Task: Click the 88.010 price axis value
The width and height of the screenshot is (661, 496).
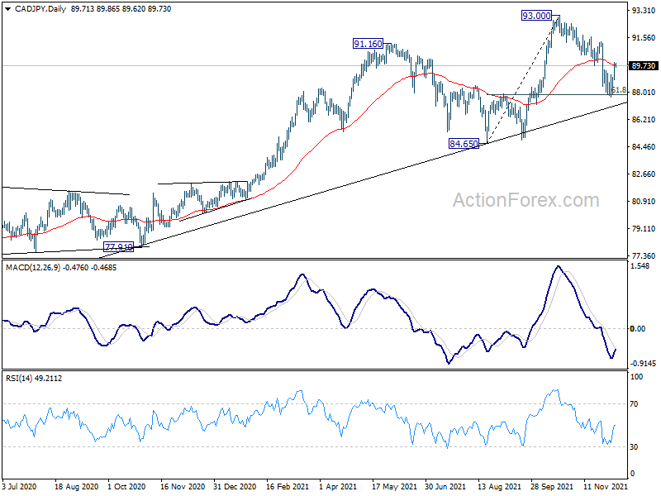Action: coord(644,93)
